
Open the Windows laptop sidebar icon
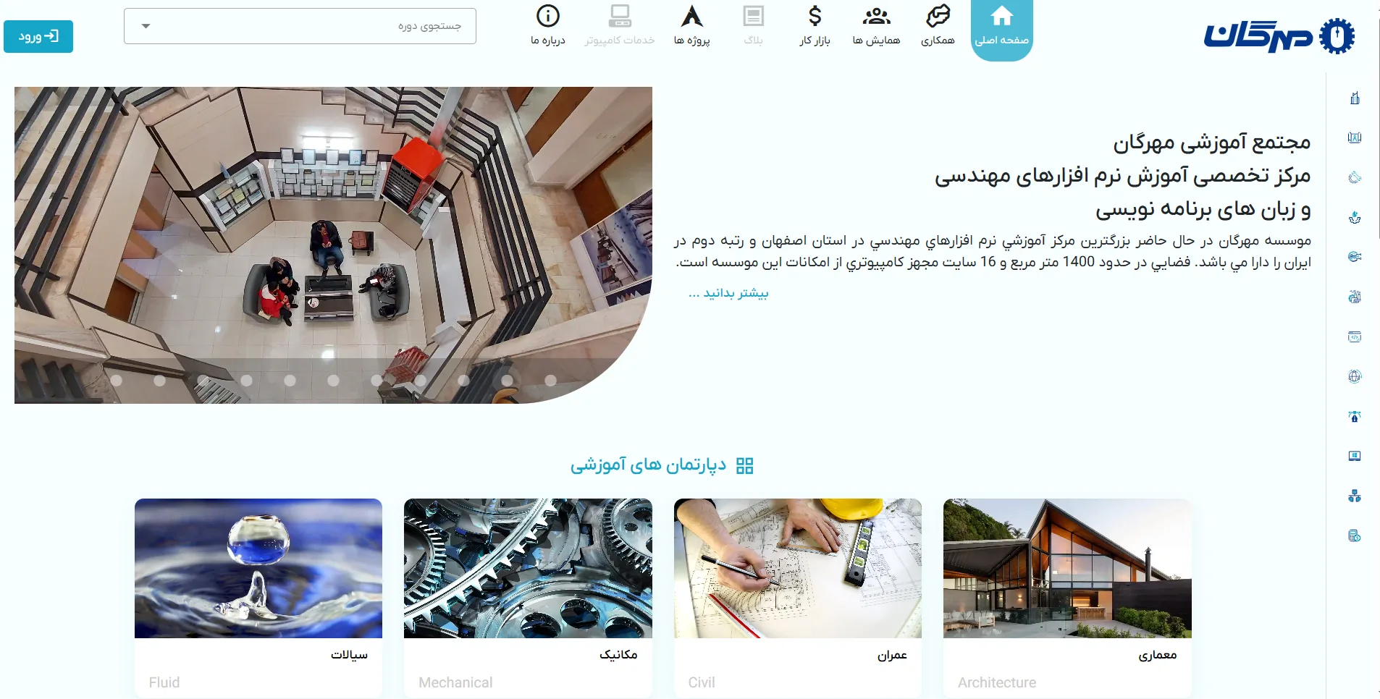coord(1355,456)
